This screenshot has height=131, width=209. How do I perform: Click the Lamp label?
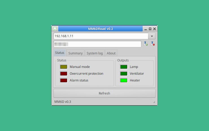pos(134,67)
